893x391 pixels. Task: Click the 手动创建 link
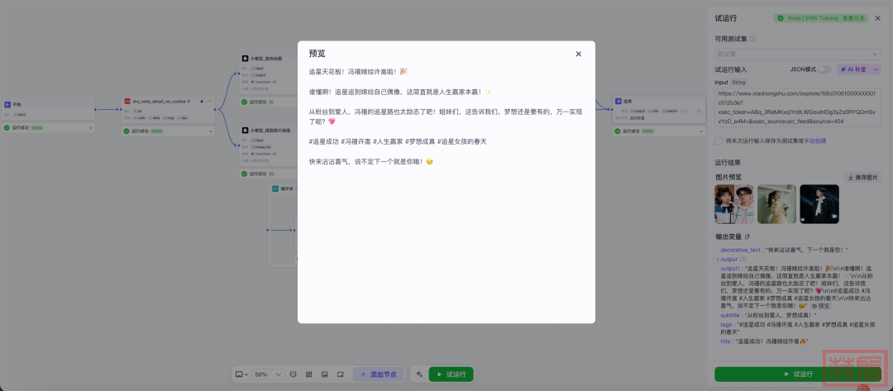814,141
